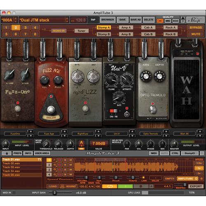This screenshot has height=206, width=206.
Task: Select the Stomp A signal chain tab
Action: point(104,28)
